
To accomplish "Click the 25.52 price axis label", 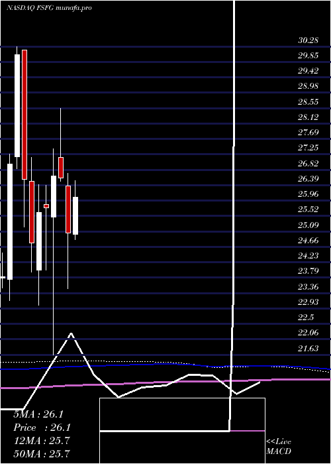I will coord(308,210).
